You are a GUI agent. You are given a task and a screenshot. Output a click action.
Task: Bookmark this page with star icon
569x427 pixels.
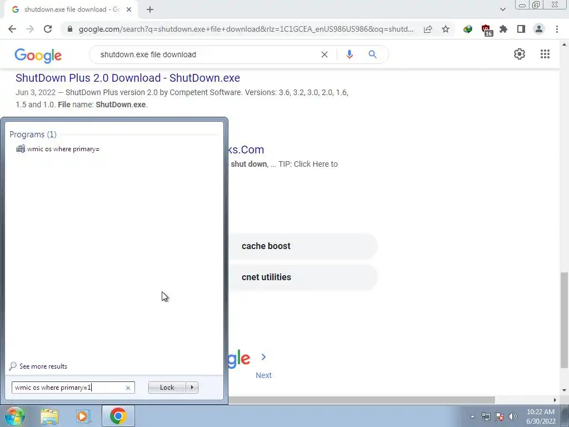[446, 29]
